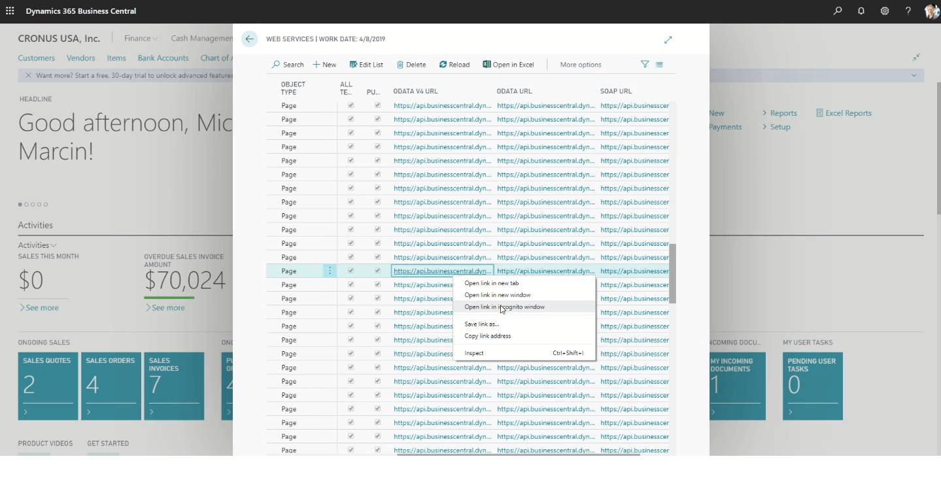This screenshot has height=497, width=941.
Task: Click the $70,024 overdue amount
Action: pyautogui.click(x=185, y=281)
